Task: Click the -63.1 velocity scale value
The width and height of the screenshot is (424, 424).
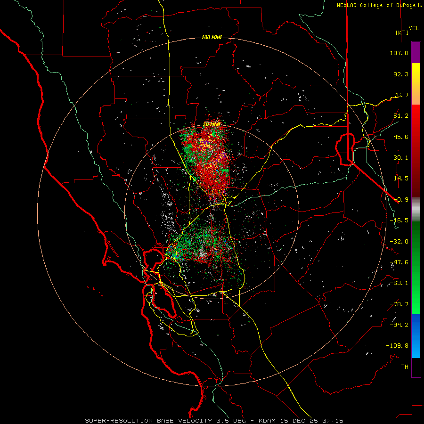Action: tap(399, 283)
